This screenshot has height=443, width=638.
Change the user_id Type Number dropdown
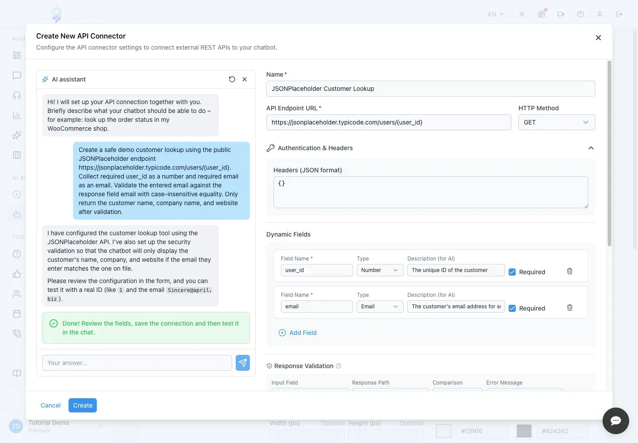coord(380,270)
